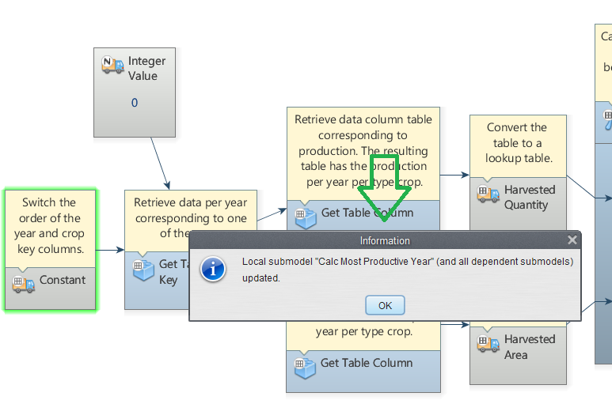This screenshot has width=612, height=419.
Task: Click Get Table Column icon under green arrow
Action: point(305,215)
